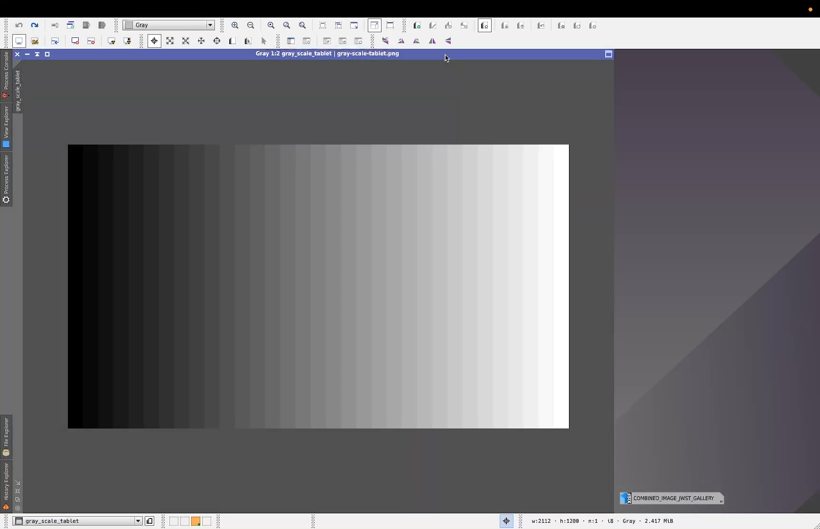Open the View Explorer side tab
This screenshot has height=529, width=820.
coord(6,127)
